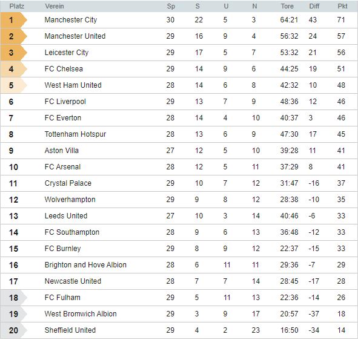Select FC Liverpool in the table
This screenshot has width=358, height=340.
click(65, 102)
